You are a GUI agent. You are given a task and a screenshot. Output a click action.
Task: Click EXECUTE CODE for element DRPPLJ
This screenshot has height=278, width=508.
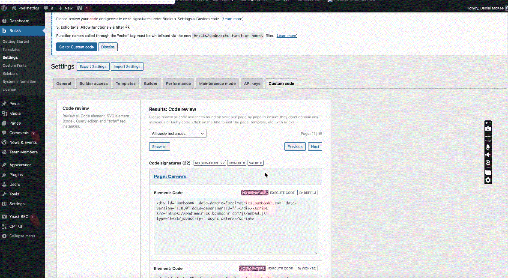click(x=282, y=193)
